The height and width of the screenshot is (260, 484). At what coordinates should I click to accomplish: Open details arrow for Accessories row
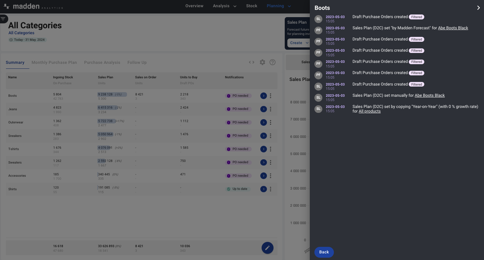(x=263, y=176)
